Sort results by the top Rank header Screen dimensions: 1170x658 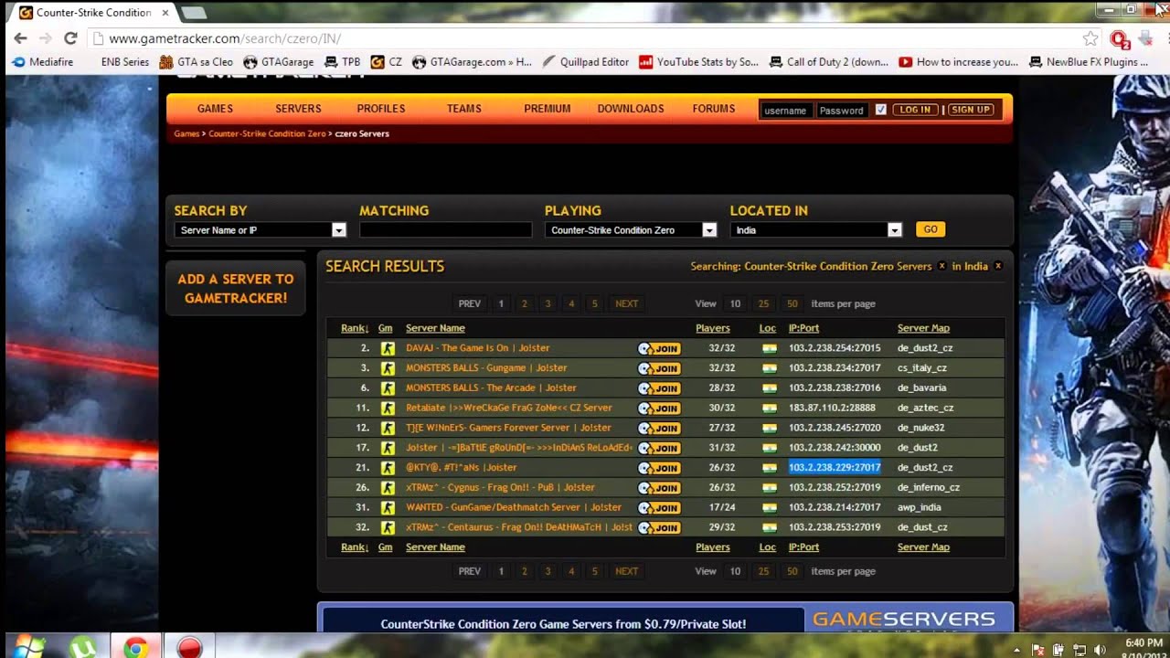355,328
